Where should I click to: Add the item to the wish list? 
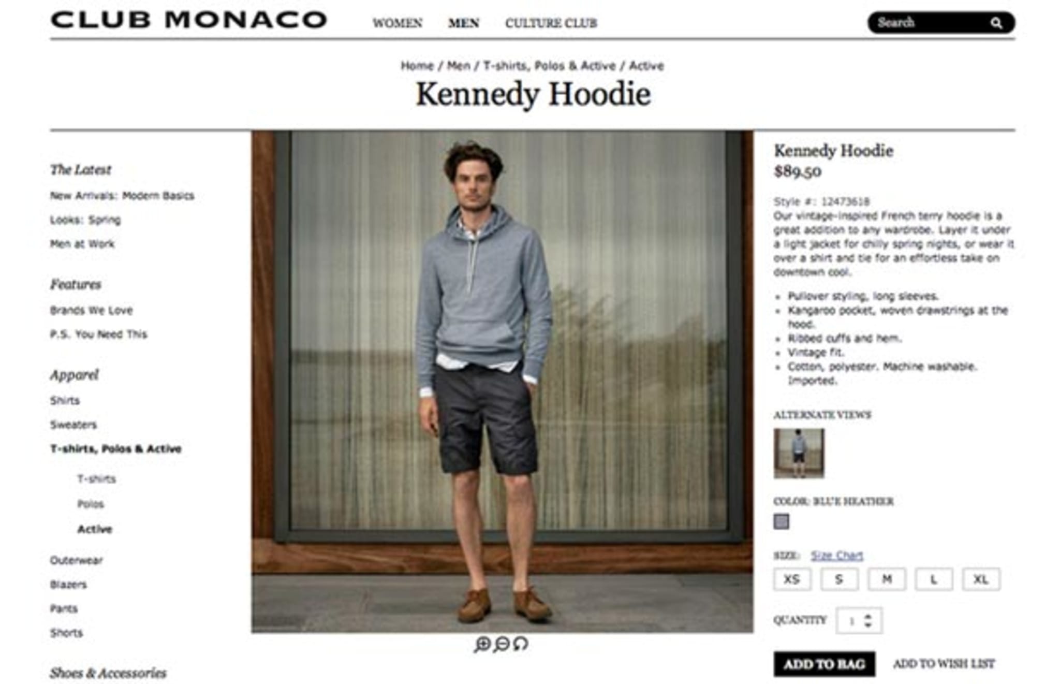tap(944, 664)
